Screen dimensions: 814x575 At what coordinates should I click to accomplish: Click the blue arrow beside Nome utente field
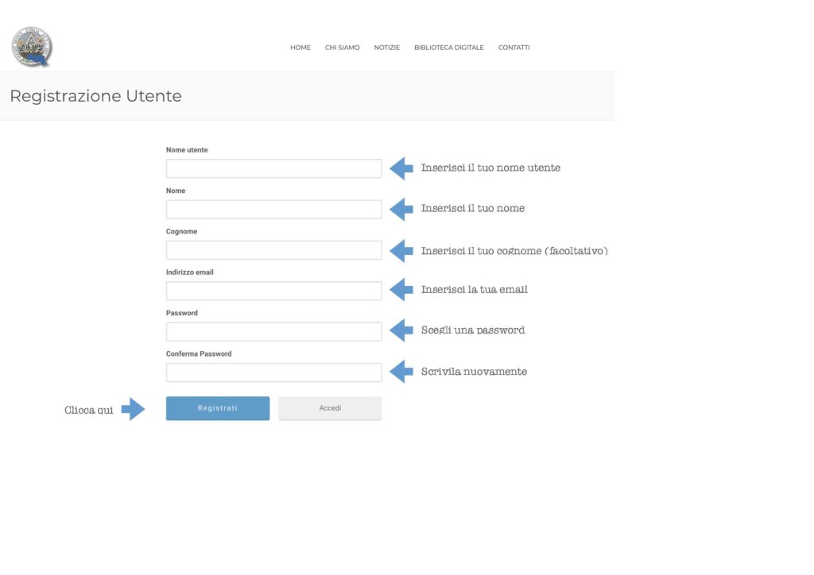pyautogui.click(x=401, y=168)
